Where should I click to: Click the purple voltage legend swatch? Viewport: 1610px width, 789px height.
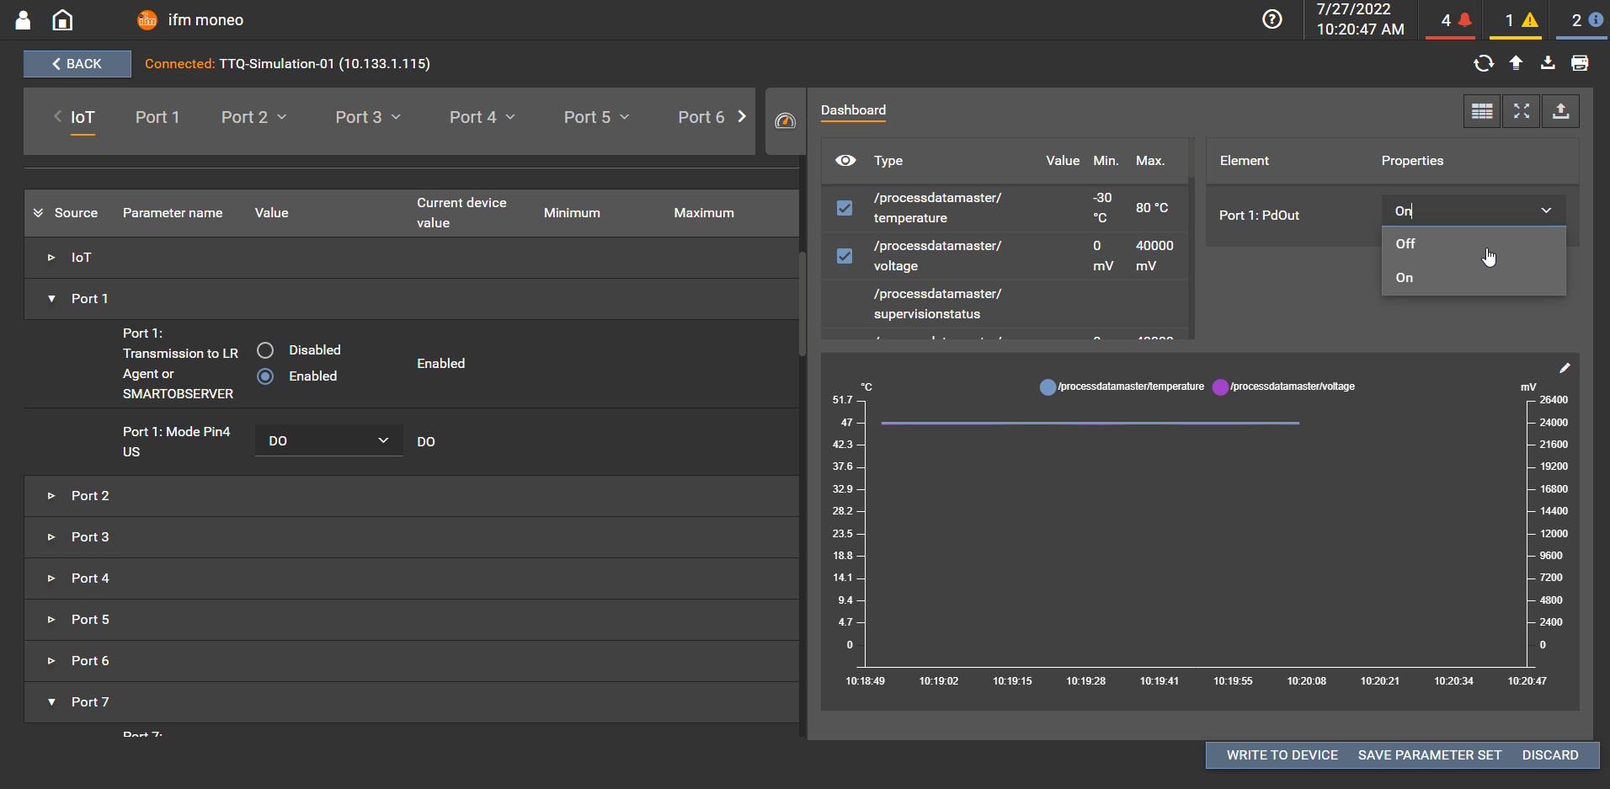tap(1220, 387)
